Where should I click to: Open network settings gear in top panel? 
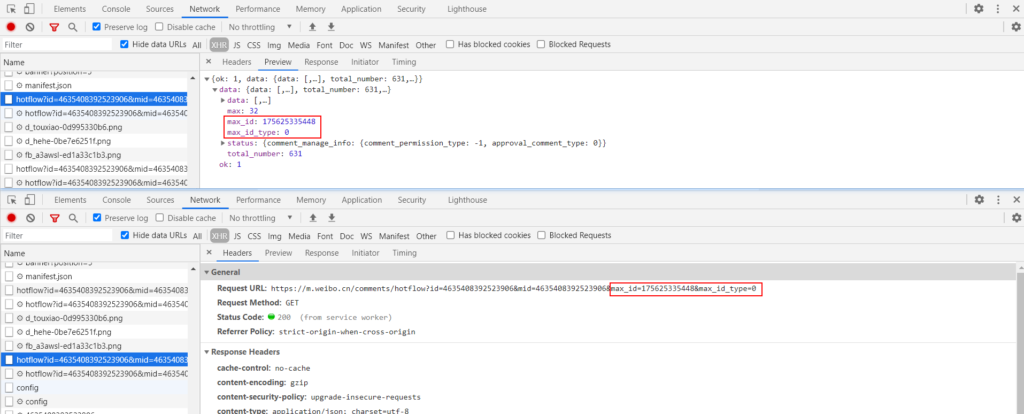pos(1016,27)
